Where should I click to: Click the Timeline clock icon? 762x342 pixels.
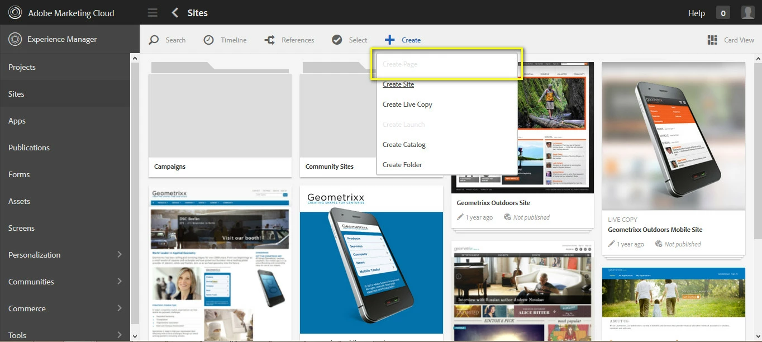[208, 40]
